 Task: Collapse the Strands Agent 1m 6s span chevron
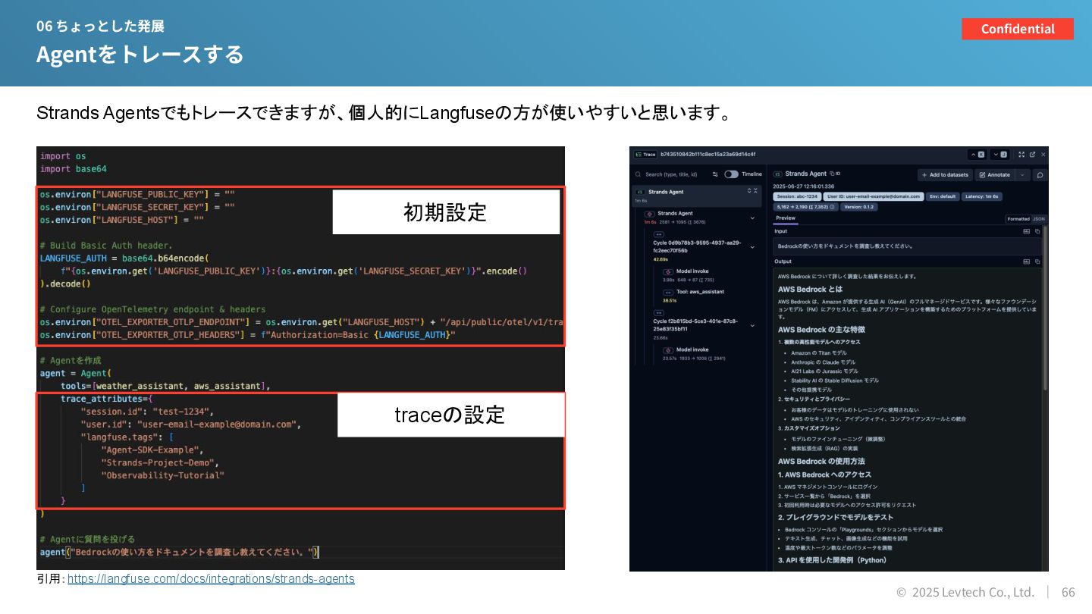[752, 218]
